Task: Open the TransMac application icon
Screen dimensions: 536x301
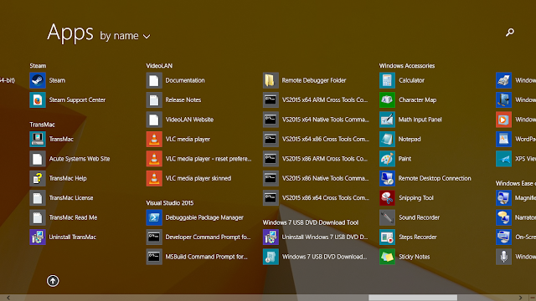Action: 38,140
